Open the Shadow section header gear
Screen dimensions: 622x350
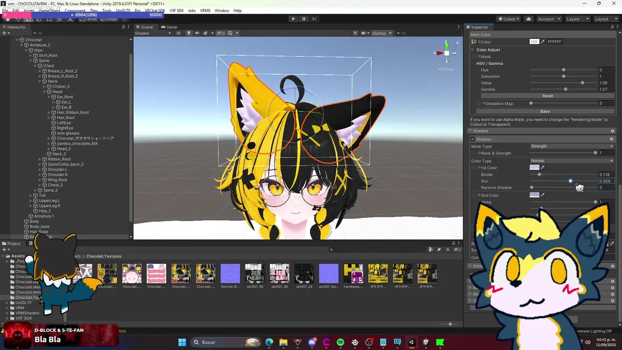click(x=612, y=131)
